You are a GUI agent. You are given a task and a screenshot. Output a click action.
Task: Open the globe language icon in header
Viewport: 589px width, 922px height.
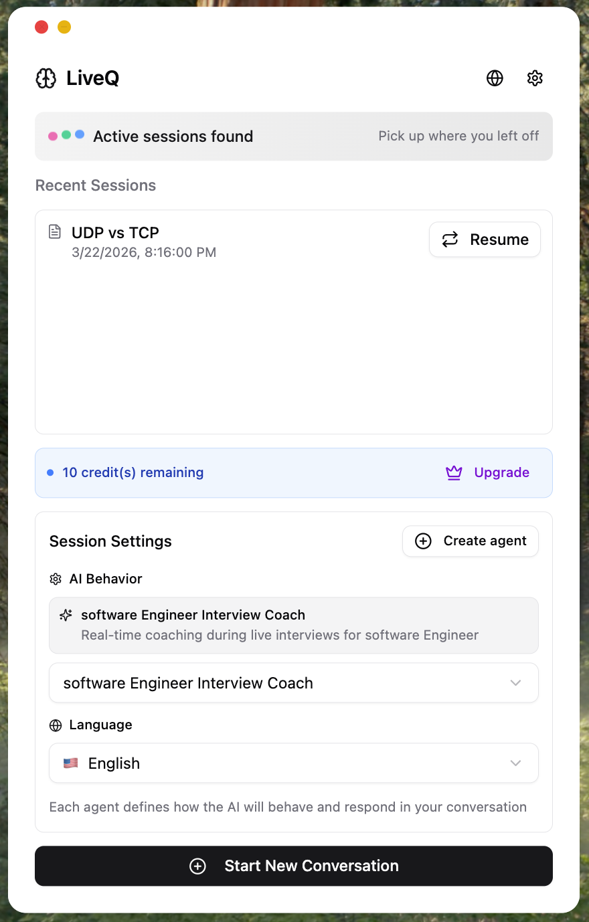coord(495,78)
